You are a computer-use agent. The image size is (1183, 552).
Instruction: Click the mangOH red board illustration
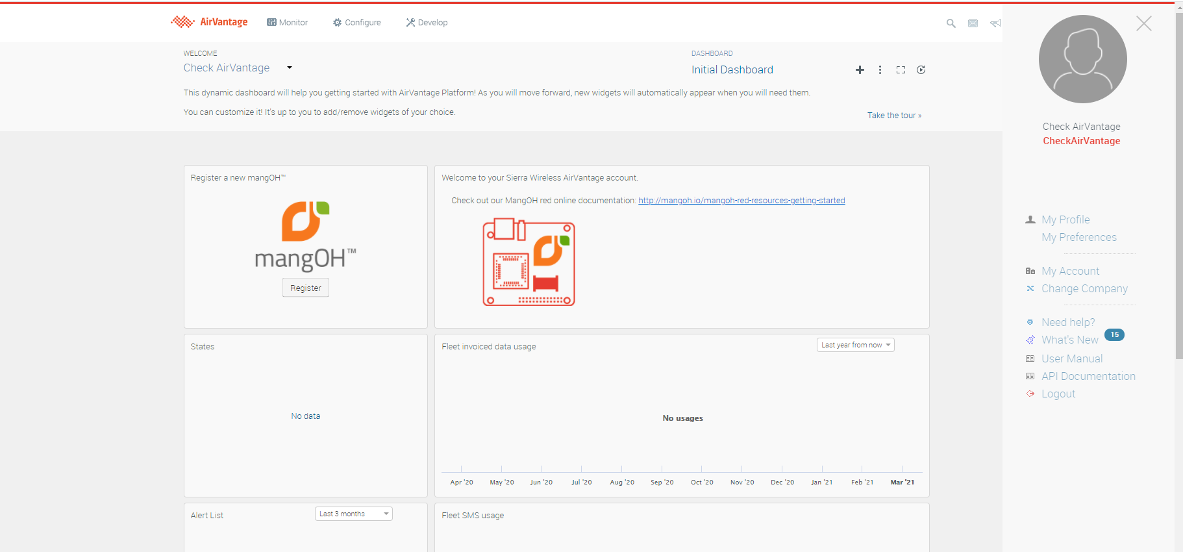529,262
